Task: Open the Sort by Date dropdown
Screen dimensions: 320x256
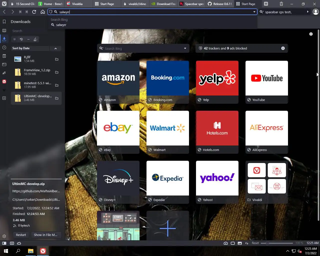Action: click(x=30, y=48)
